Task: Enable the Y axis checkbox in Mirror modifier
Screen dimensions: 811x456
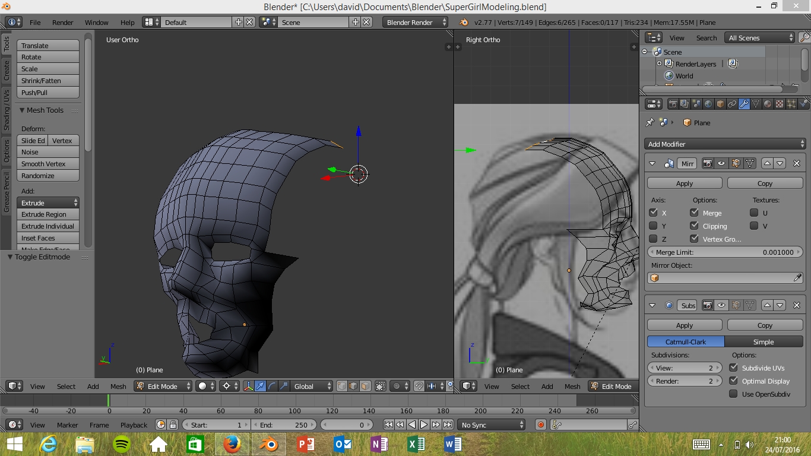Action: pyautogui.click(x=653, y=226)
